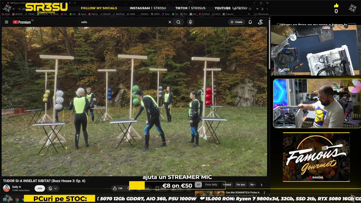The height and width of the screenshot is (203, 361).
Task: Open the Cea Mai ROMANTICA Proba video title
Action: click(243, 193)
